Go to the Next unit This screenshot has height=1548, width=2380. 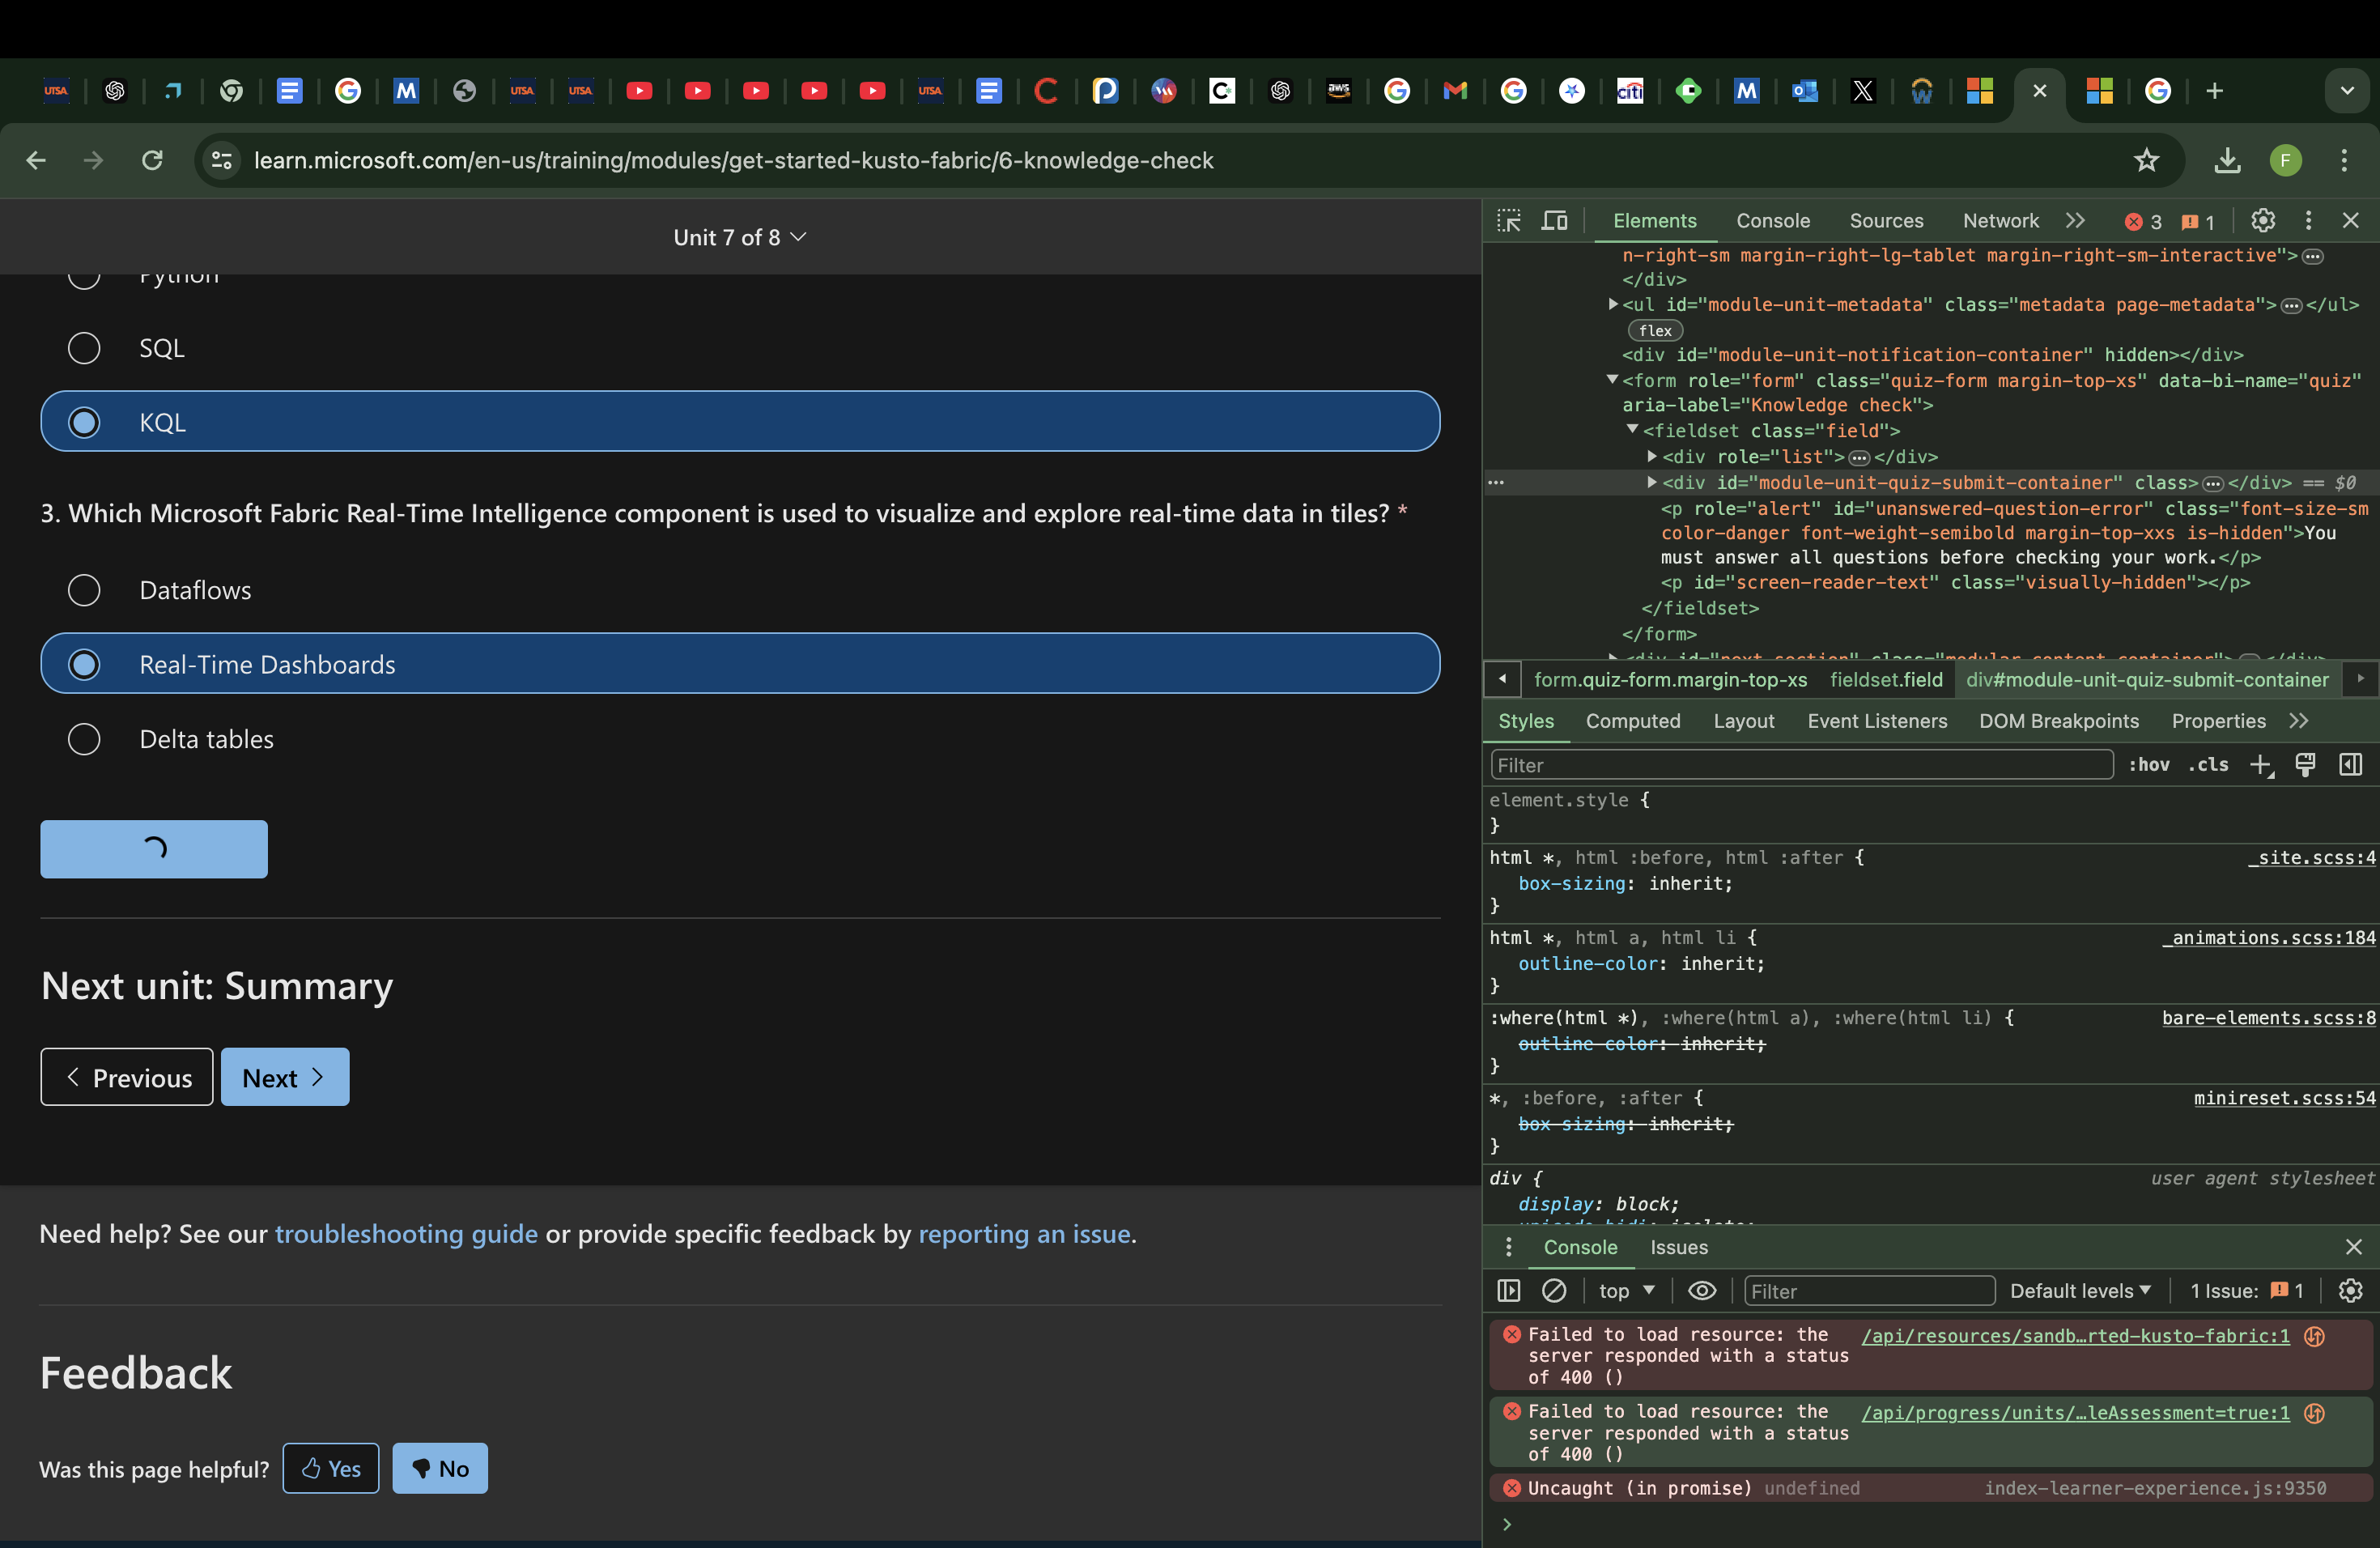pyautogui.click(x=285, y=1077)
